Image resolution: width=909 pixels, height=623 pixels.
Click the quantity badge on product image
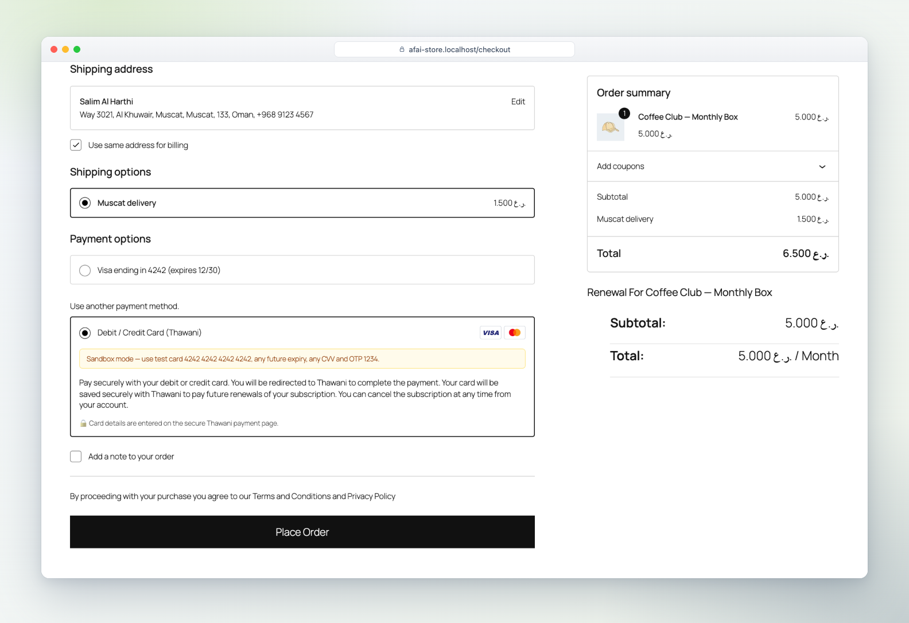(624, 114)
